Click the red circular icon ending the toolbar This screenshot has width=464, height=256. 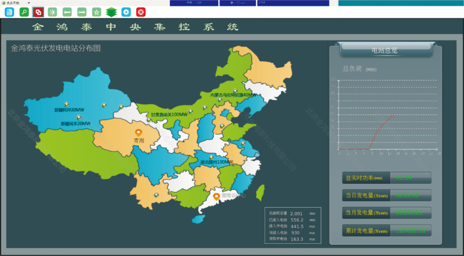point(141,12)
